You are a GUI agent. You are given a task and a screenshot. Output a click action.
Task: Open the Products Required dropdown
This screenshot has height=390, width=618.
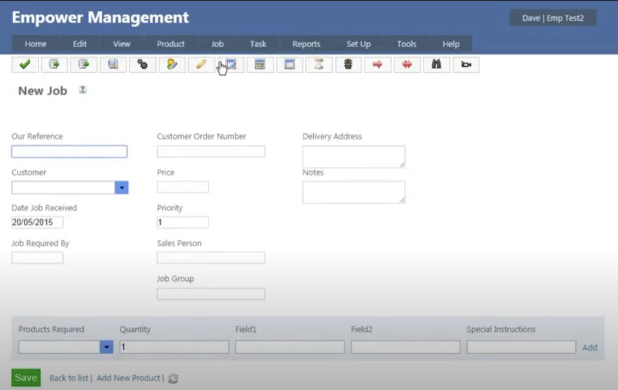(106, 347)
